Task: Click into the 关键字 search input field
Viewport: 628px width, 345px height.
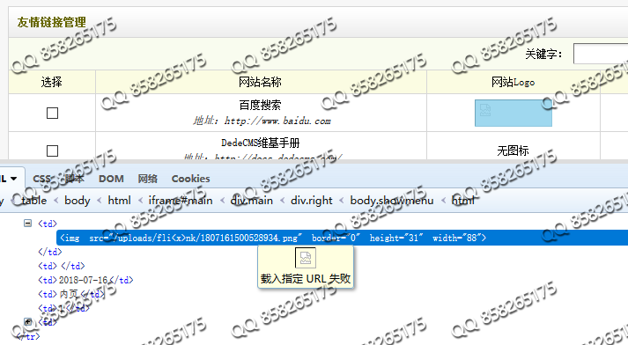Action: click(601, 54)
